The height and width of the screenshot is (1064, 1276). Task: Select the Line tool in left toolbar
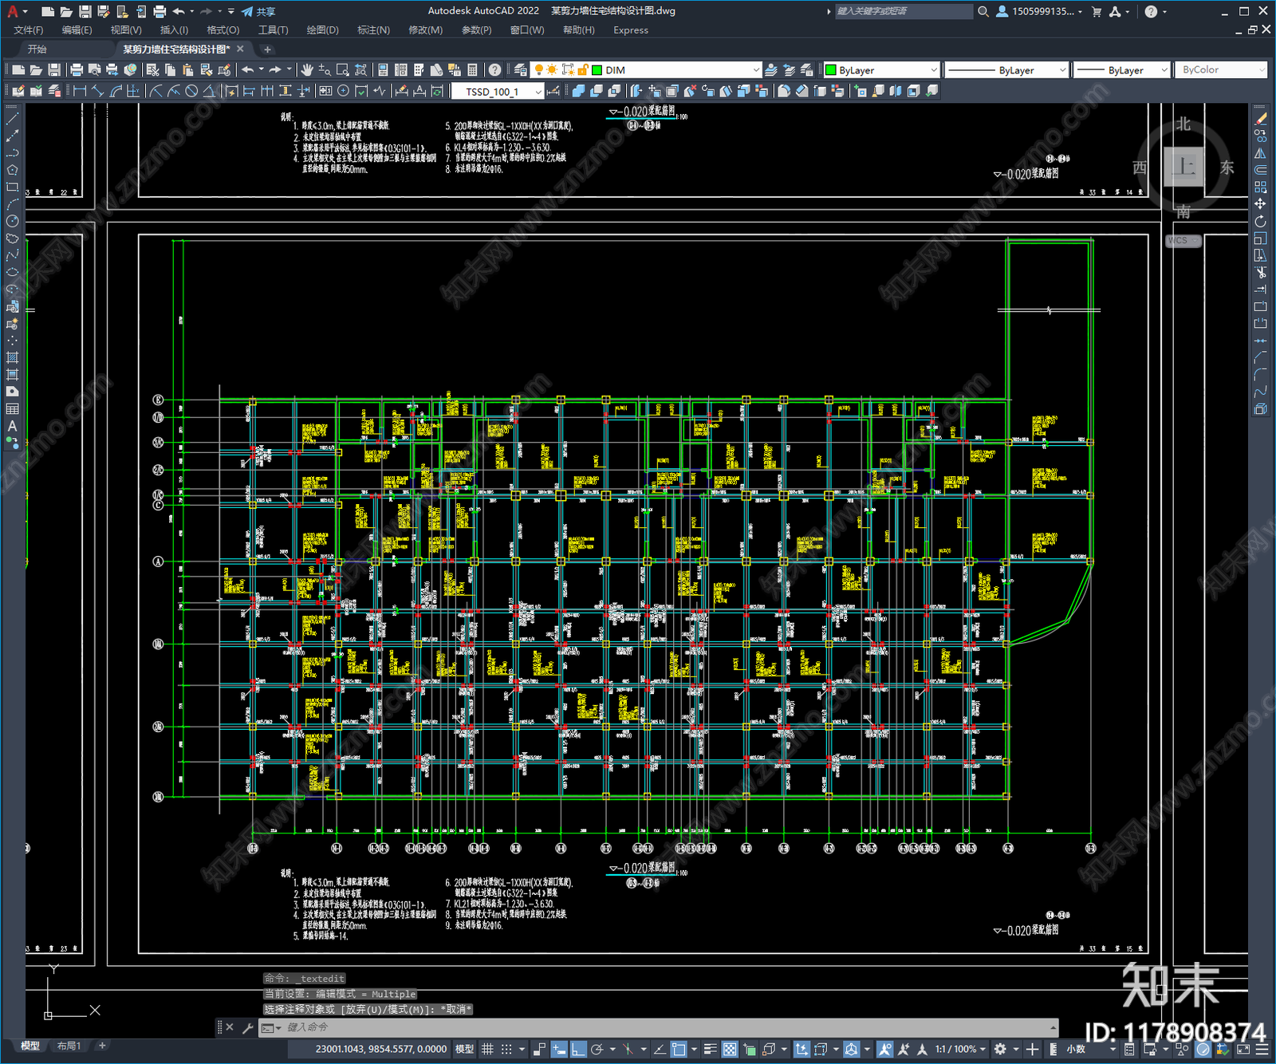pyautogui.click(x=12, y=118)
